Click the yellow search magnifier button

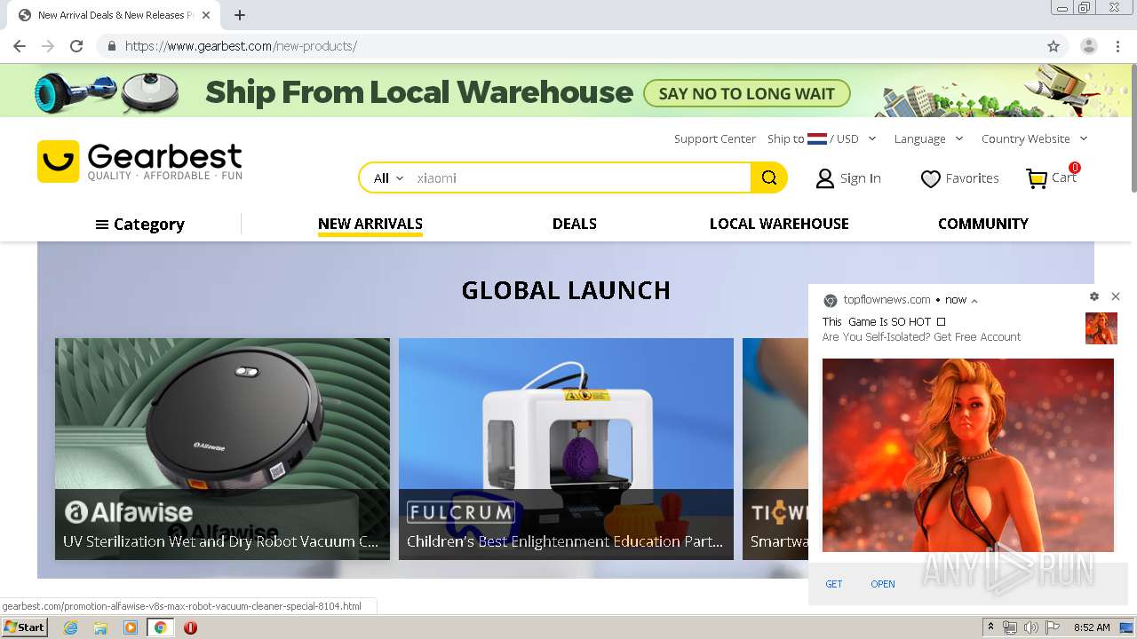769,177
